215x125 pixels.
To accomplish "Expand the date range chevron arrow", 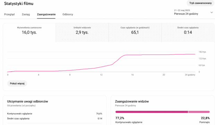I will [x=212, y=12].
